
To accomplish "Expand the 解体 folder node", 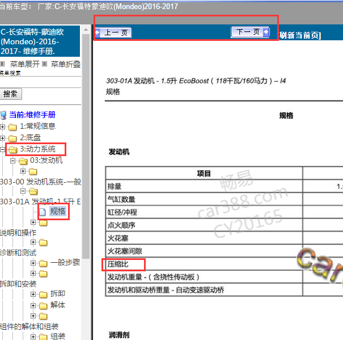I will [33, 305].
